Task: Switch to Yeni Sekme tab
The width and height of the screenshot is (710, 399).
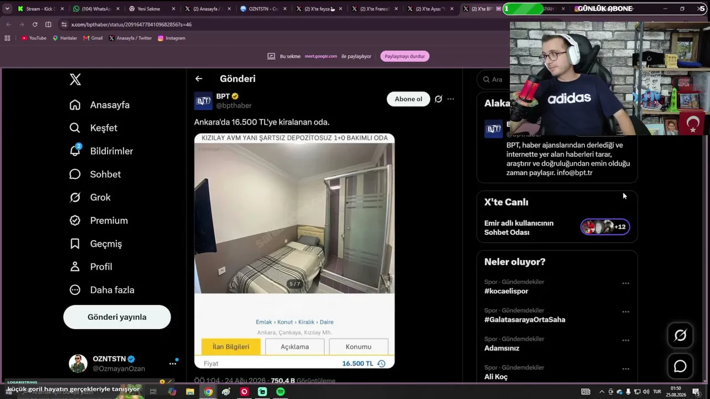Action: click(151, 9)
